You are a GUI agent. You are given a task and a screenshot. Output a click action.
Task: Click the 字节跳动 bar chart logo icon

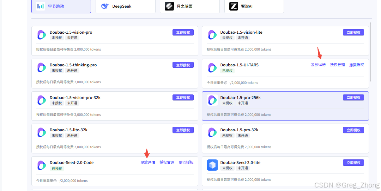click(x=41, y=6)
